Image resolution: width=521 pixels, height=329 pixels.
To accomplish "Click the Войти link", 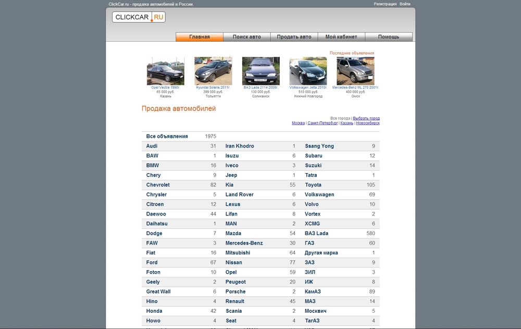I will 405,4.
